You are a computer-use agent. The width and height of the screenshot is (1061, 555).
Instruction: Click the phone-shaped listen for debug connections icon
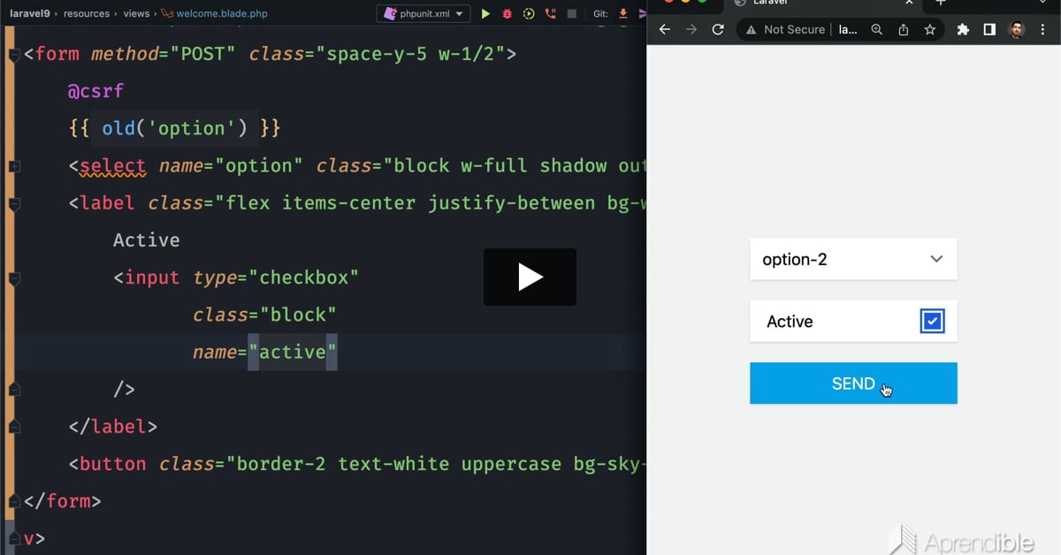click(x=551, y=13)
